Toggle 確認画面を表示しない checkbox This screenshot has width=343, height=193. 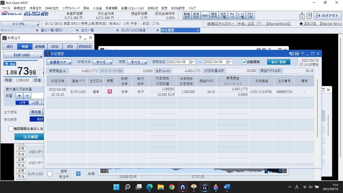point(11,129)
